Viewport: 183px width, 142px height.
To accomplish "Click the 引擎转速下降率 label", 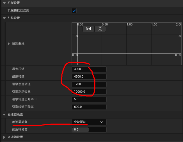I will click(x=23, y=107).
